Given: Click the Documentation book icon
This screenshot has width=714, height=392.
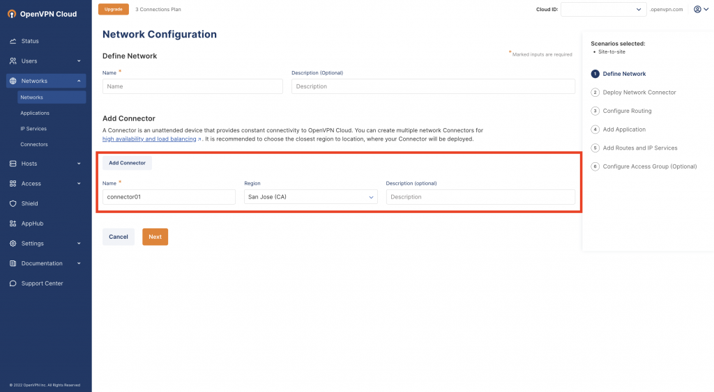Looking at the screenshot, I should click(x=13, y=263).
